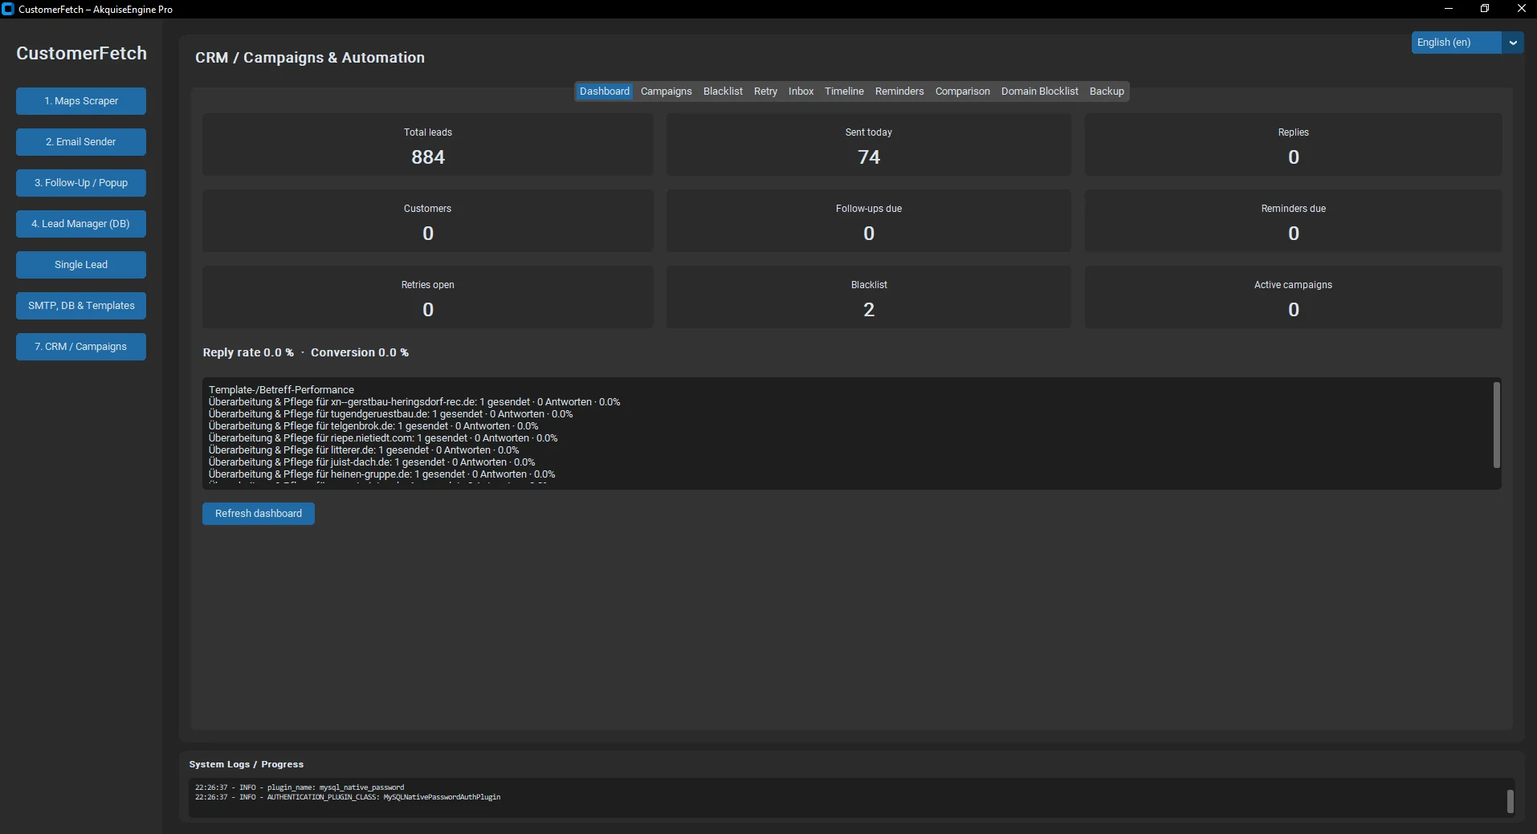1537x834 pixels.
Task: Click the Reminders due card
Action: point(1293,221)
